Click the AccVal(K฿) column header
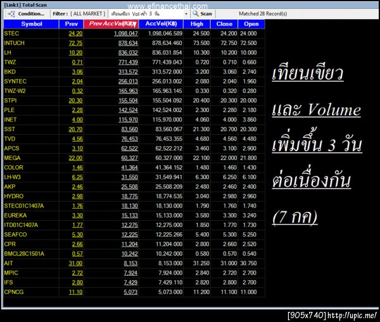Image resolution: width=380 pixels, height=322 pixels. [x=161, y=24]
